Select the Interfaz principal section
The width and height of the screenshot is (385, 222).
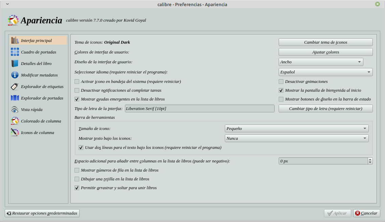click(x=38, y=41)
